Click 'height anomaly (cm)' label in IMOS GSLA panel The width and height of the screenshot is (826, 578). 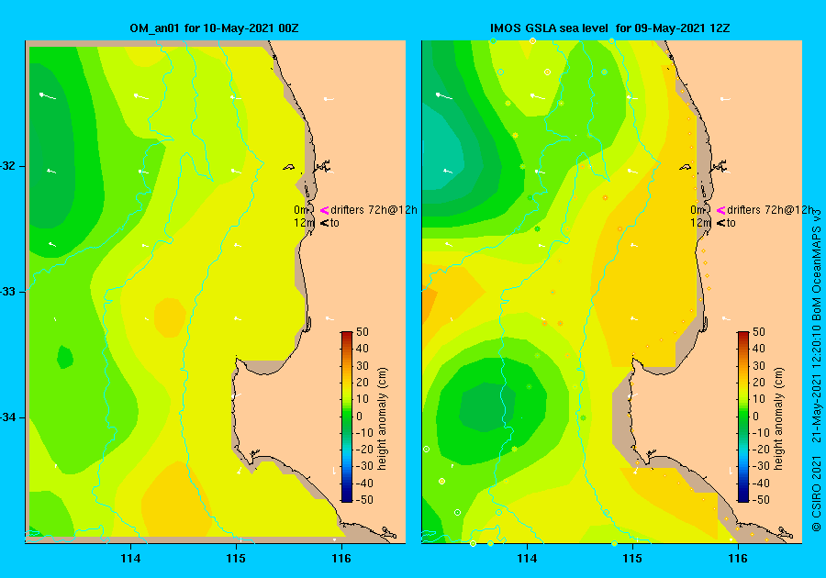coord(778,418)
